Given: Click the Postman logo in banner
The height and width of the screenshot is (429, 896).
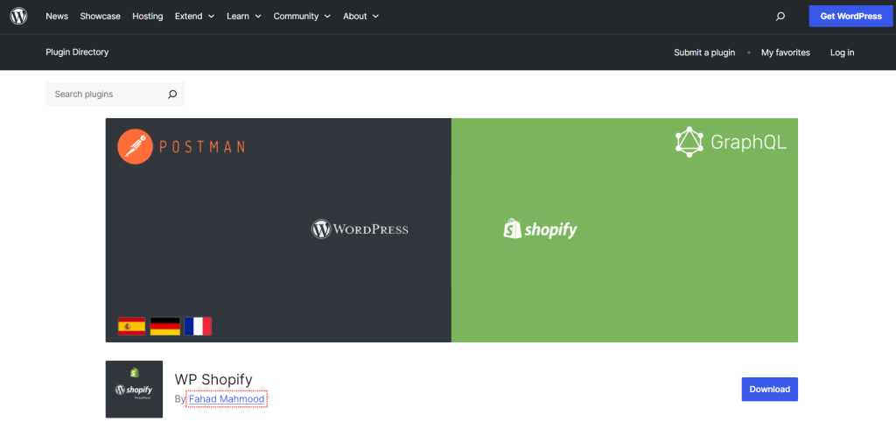Looking at the screenshot, I should click(x=181, y=146).
